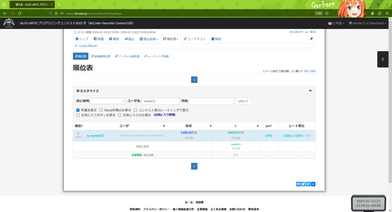Open the 国と地域 country dropdown
This screenshot has width=392, height=212.
coord(108,101)
